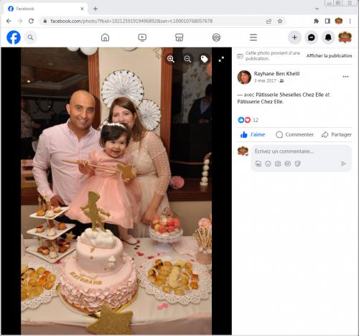Image resolution: width=359 pixels, height=336 pixels.
Task: Toggle the browser side panel
Action: (327, 21)
